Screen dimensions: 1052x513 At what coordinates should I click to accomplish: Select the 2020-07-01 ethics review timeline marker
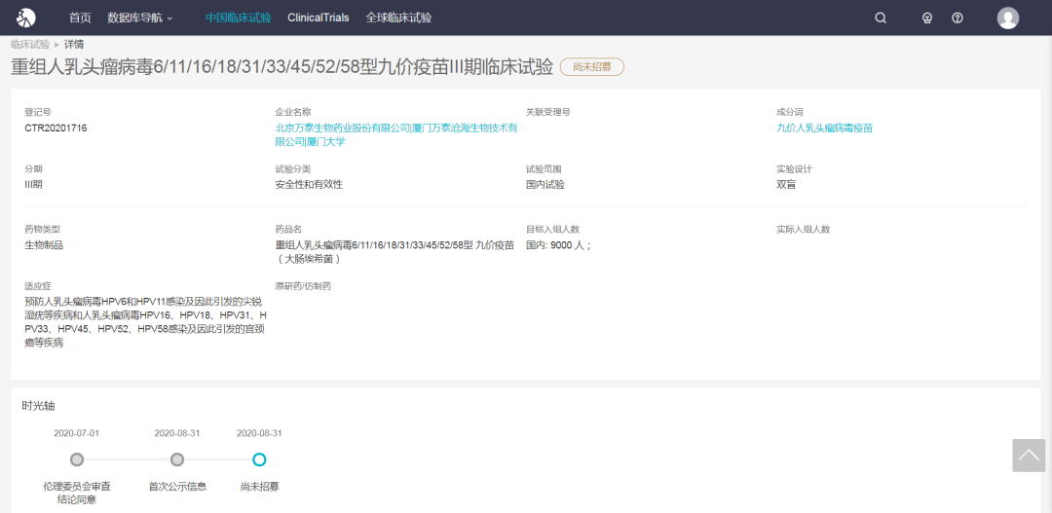point(77,459)
